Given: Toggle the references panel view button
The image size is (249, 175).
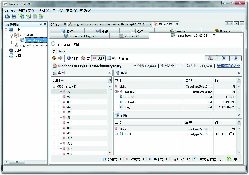Looking at the screenshot, I should coord(235,58).
